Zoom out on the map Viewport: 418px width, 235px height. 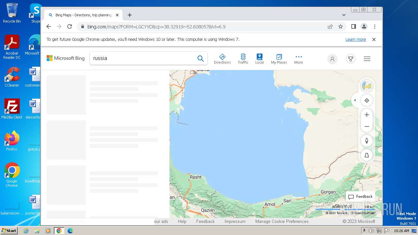point(367,126)
